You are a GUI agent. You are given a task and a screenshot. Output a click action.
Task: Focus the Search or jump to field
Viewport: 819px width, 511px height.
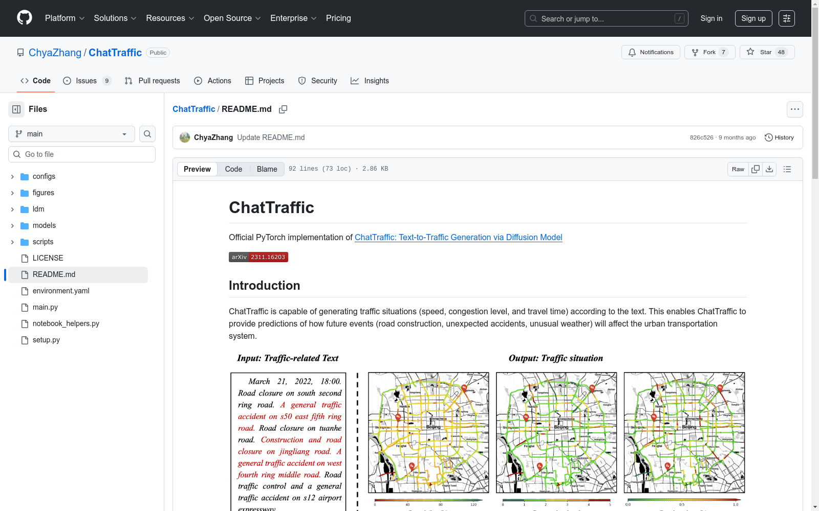point(607,18)
